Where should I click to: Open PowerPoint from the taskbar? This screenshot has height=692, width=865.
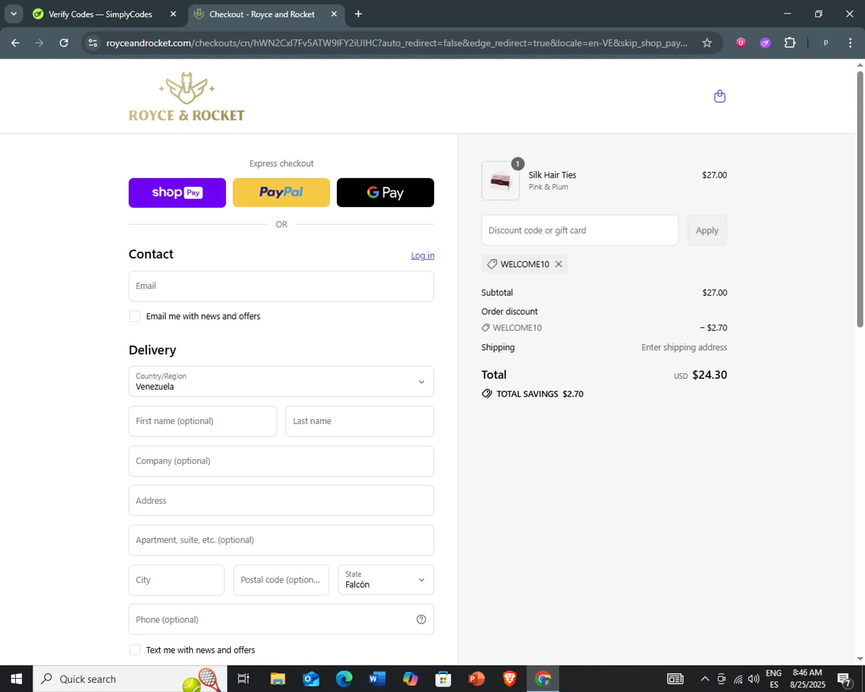point(476,679)
